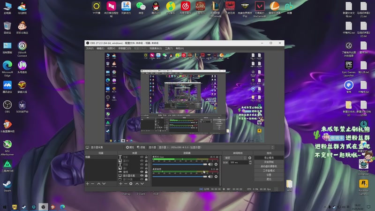Open 滤镜 filters in the source toolbar
Image resolution: width=375 pixels, height=211 pixels.
tap(141, 147)
